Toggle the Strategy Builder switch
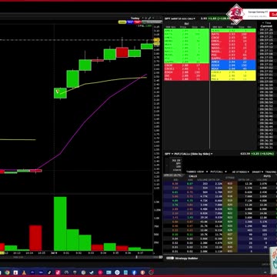This screenshot has height=277, width=277. coord(170,259)
